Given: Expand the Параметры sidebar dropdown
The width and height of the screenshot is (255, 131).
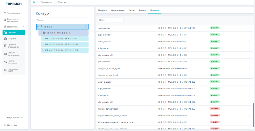Looking at the screenshot, I should [23, 27].
